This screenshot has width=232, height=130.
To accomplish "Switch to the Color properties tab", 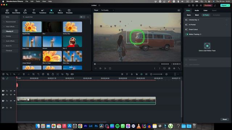I will (x=206, y=10).
